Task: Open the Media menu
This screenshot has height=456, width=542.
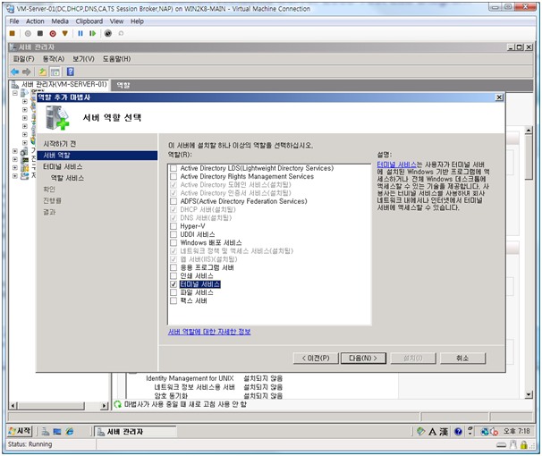Action: pyautogui.click(x=60, y=21)
